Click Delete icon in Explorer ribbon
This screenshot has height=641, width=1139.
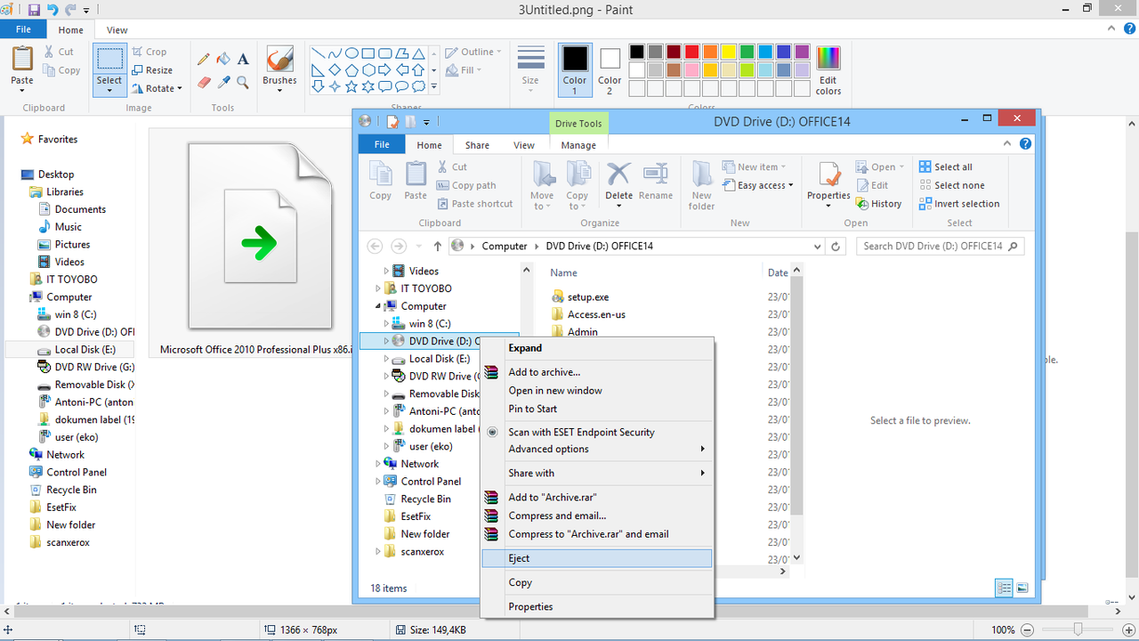click(618, 174)
